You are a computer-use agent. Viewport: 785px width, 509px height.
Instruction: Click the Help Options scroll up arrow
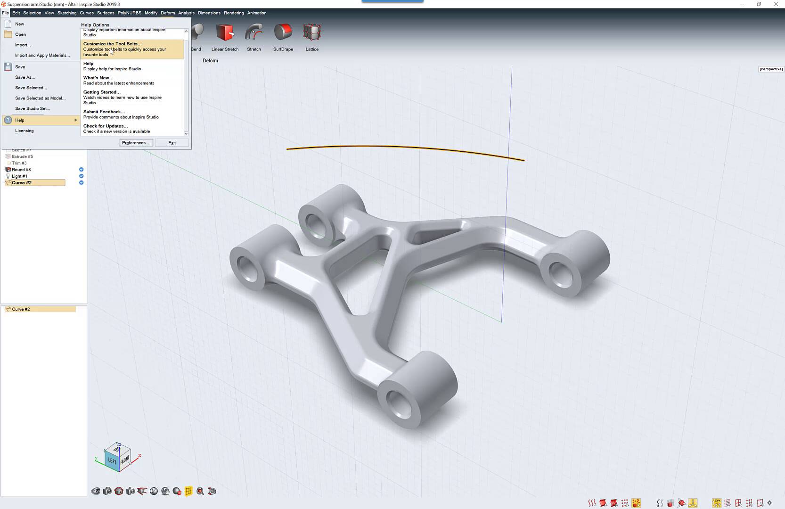(x=186, y=31)
